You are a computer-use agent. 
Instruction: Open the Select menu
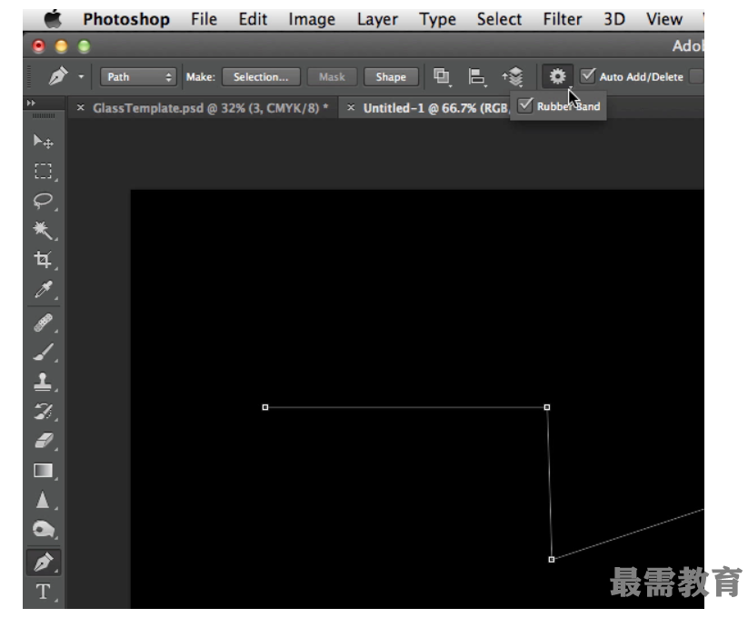(499, 19)
